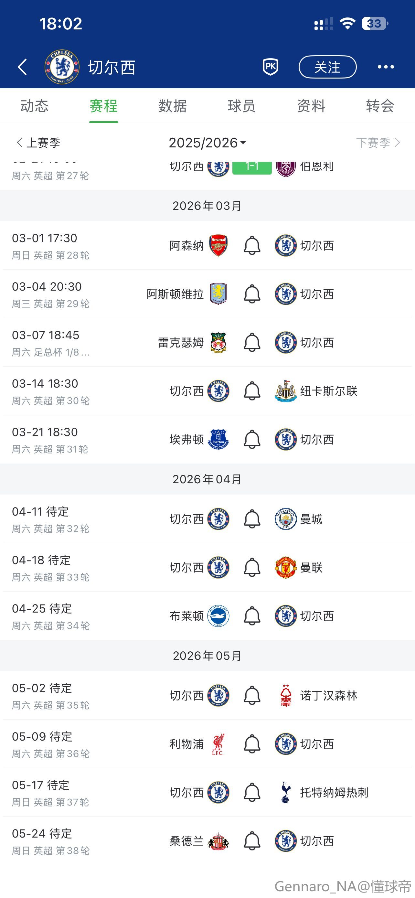Viewport: 415px width, 898px height.
Task: Switch to the 数据 tab
Action: click(173, 106)
